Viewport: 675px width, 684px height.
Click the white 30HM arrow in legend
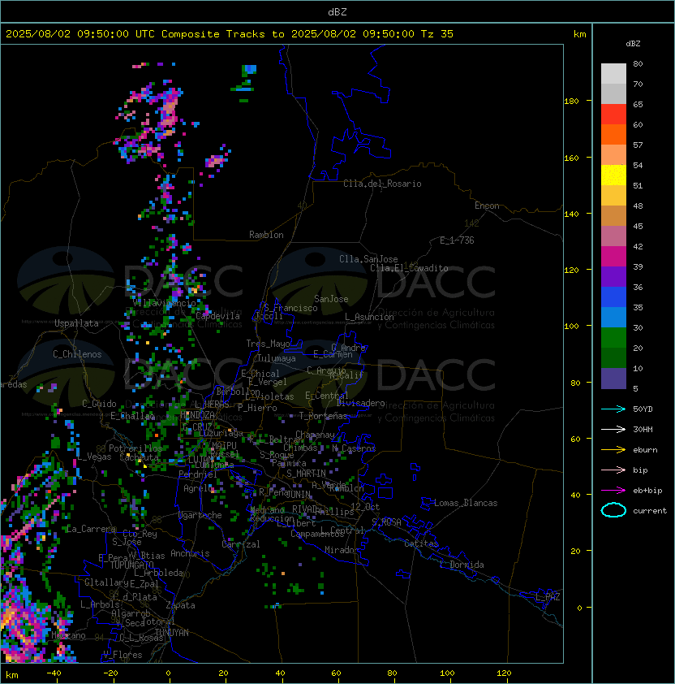(x=613, y=430)
